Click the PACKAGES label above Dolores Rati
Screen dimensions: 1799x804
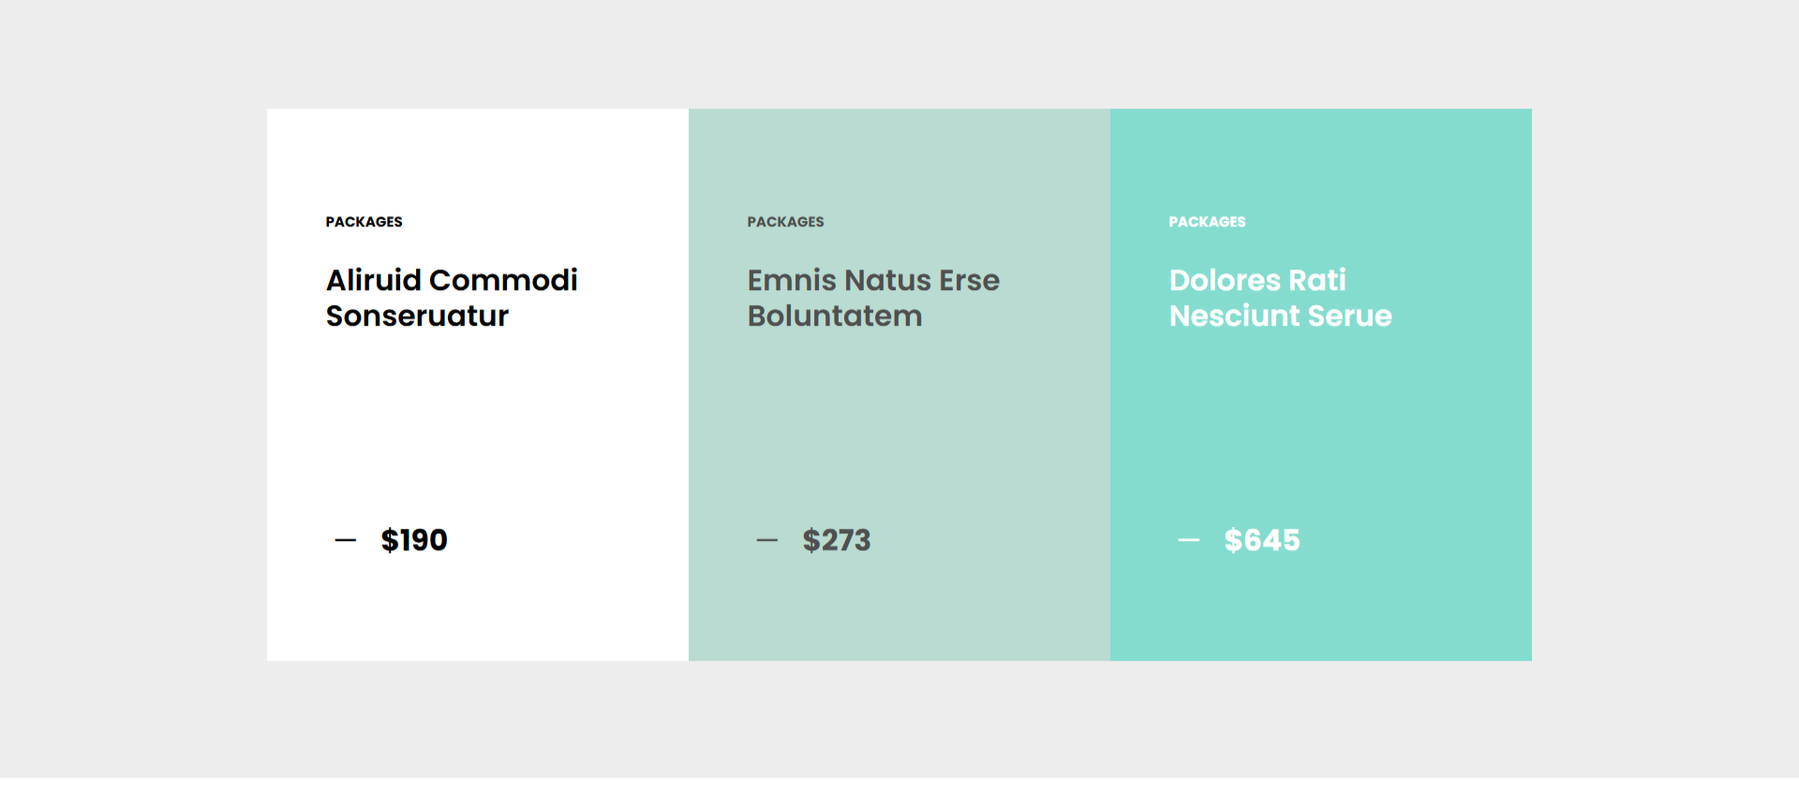pyautogui.click(x=1208, y=222)
